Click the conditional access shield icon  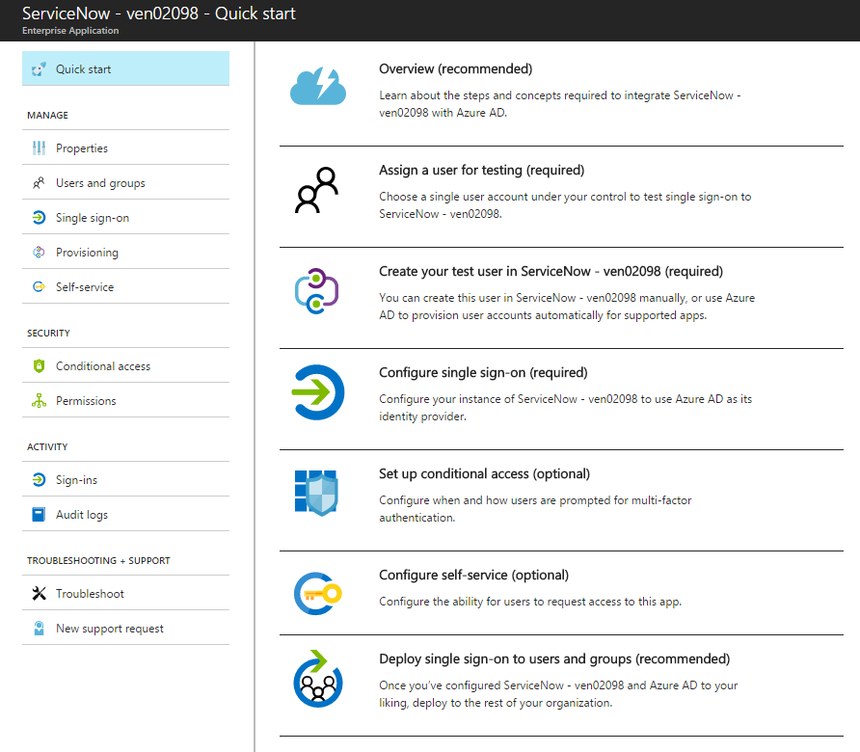(x=316, y=493)
